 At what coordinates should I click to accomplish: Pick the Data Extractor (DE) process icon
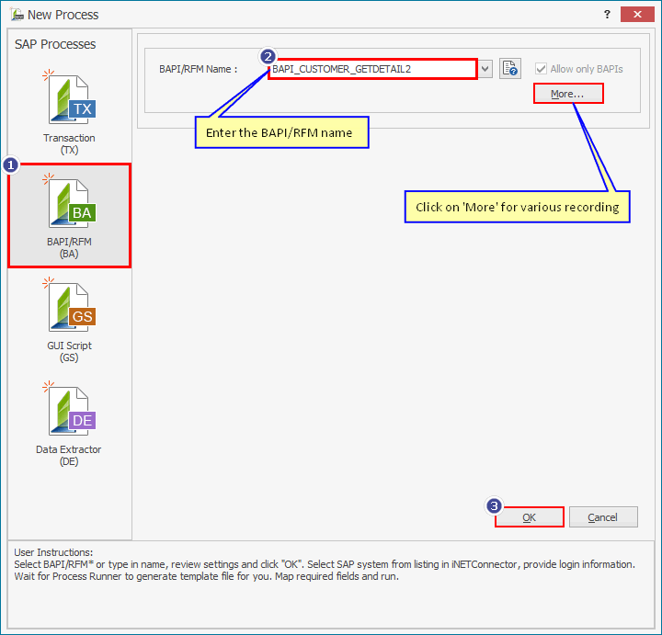pos(70,414)
